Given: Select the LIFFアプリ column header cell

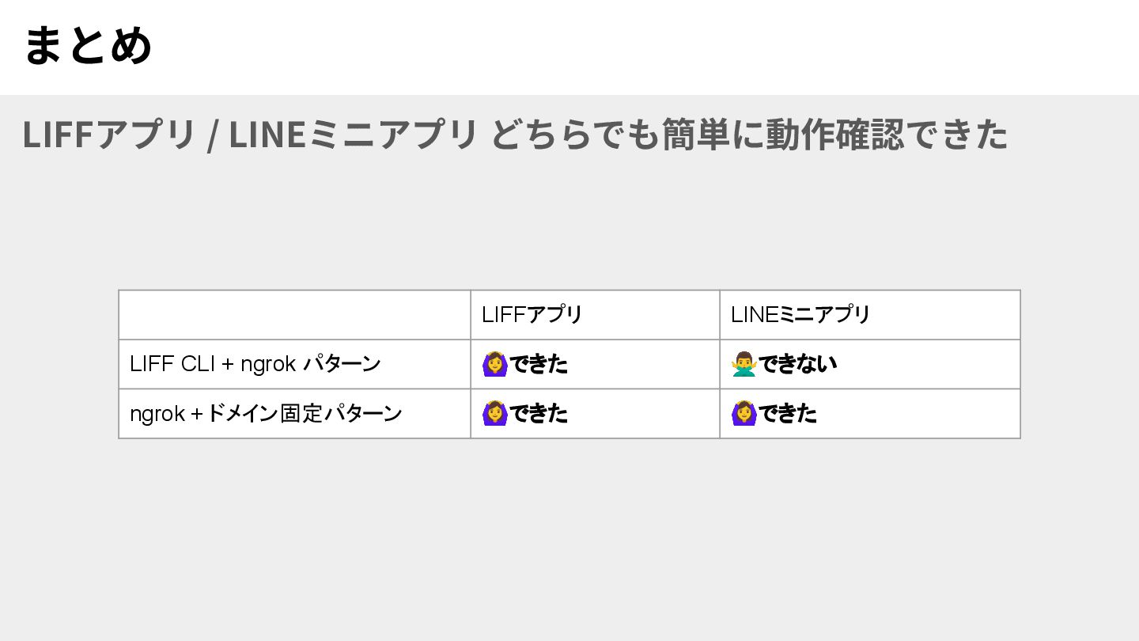Looking at the screenshot, I should click(x=595, y=315).
